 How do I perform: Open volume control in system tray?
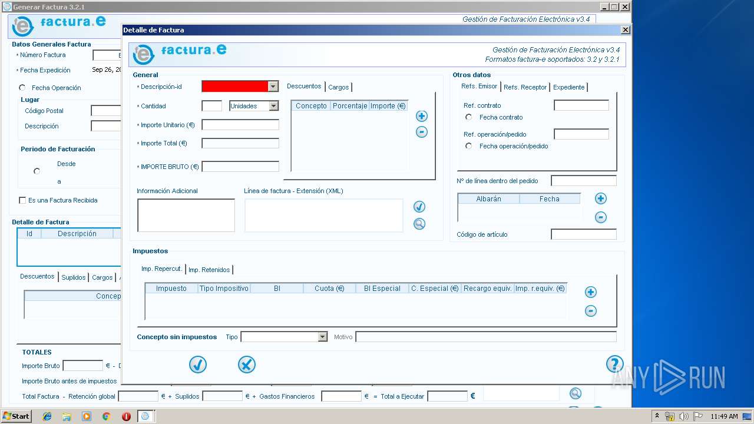pos(684,416)
